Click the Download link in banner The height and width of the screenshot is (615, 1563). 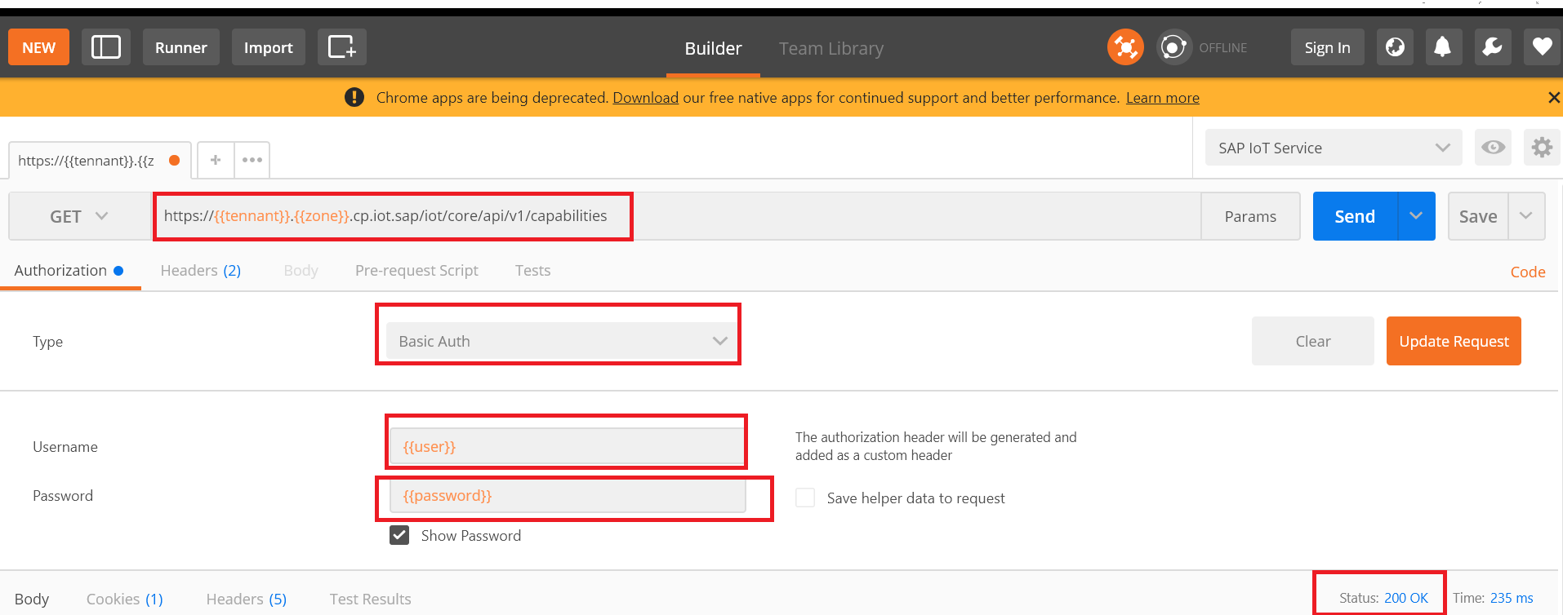[x=645, y=98]
